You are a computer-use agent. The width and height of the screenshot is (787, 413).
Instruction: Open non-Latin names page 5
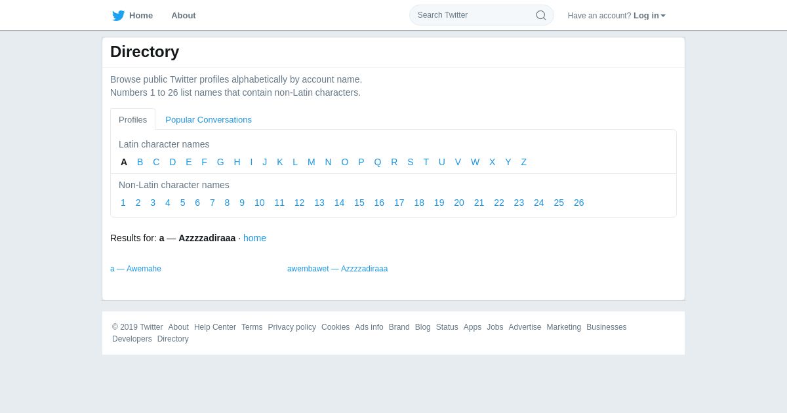click(x=183, y=203)
